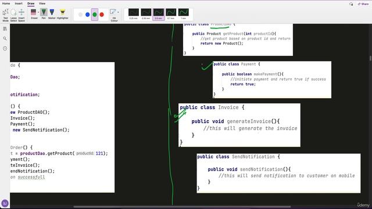Set pen thickness to 0.7 mm
The width and height of the screenshot is (372, 209).
[x=171, y=14]
